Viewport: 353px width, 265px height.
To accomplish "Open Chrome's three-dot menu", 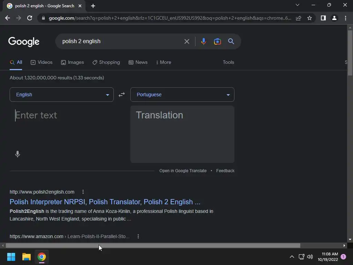I will (x=345, y=18).
